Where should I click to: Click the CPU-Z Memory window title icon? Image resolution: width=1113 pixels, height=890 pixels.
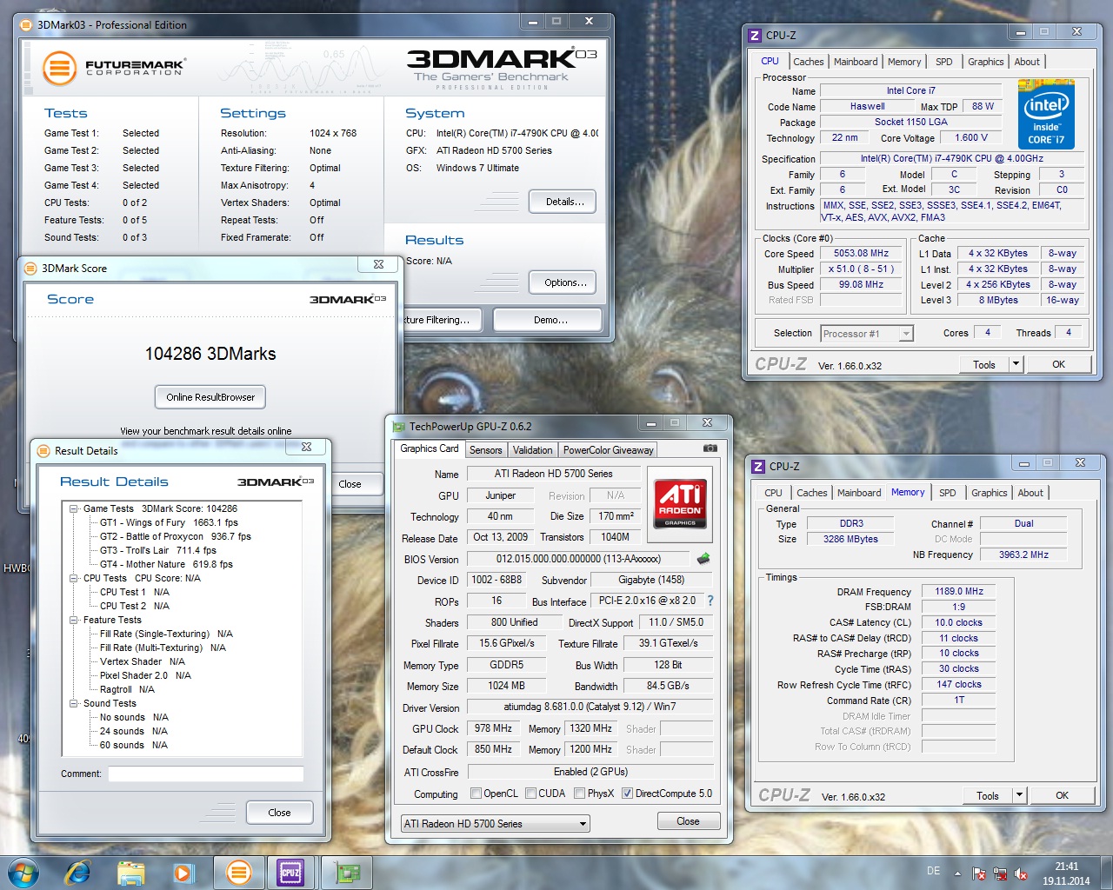click(x=758, y=467)
